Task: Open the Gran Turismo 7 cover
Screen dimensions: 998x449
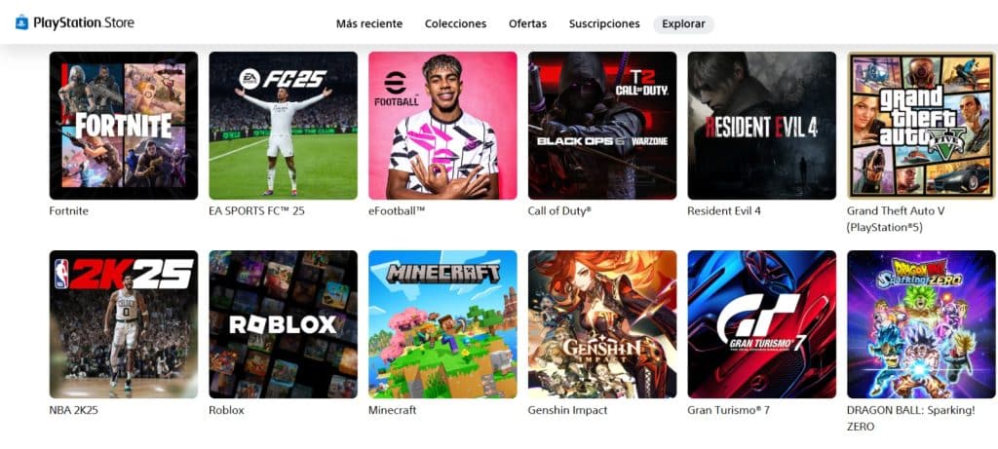Action: click(762, 324)
